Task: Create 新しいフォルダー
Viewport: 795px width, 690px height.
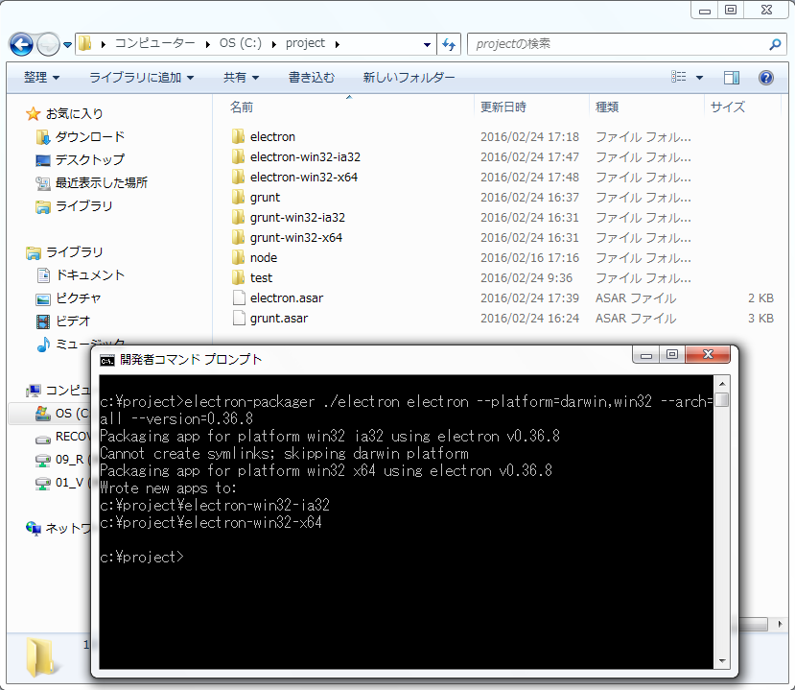Action: point(409,77)
